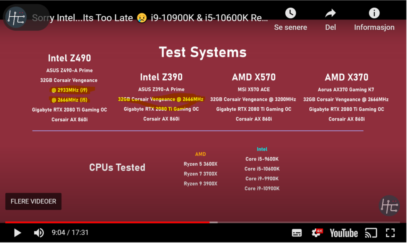Cast video using the Cast icon
The image size is (407, 243).
click(371, 233)
